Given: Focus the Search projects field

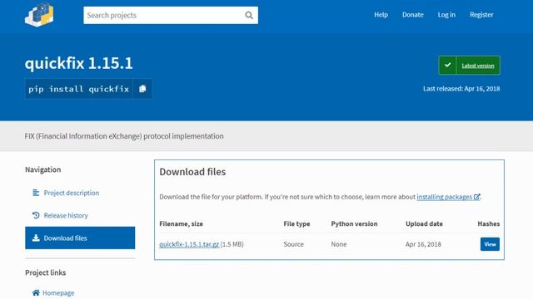Looking at the screenshot, I should [171, 15].
